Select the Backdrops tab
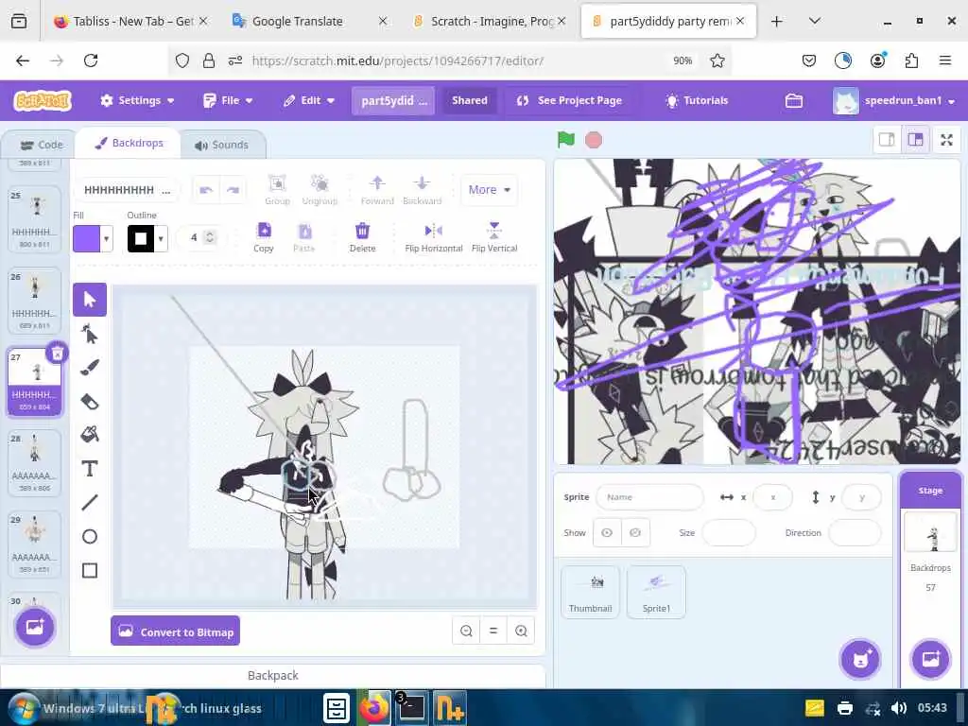 (x=129, y=144)
